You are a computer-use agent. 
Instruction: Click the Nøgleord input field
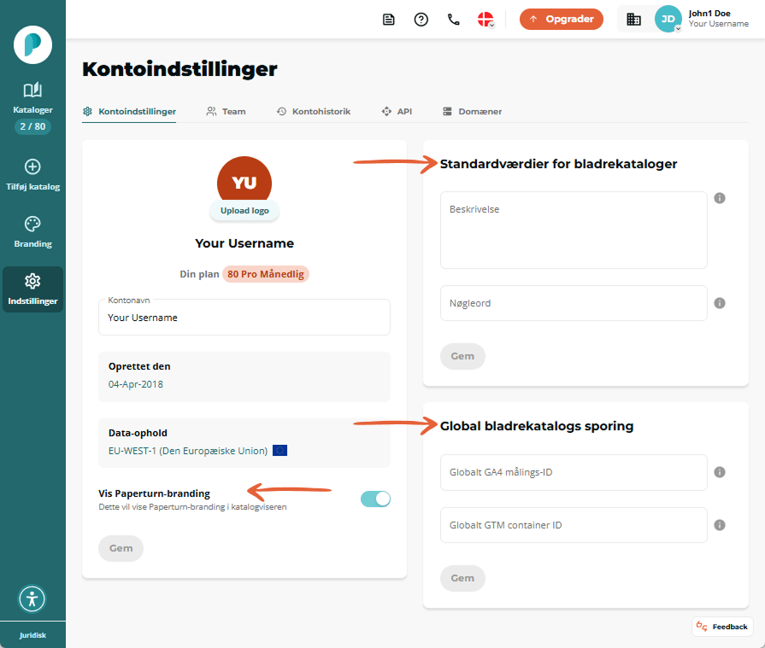coord(574,303)
